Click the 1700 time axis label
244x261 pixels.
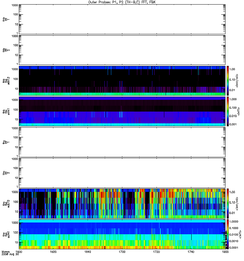click(122, 252)
